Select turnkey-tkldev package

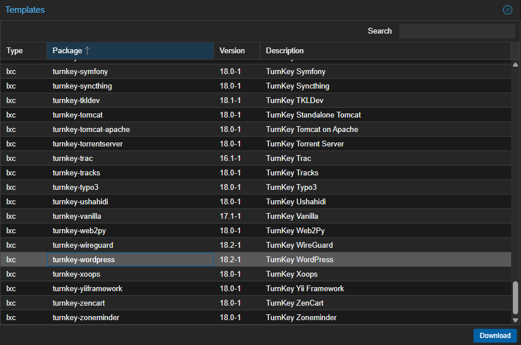click(x=76, y=101)
